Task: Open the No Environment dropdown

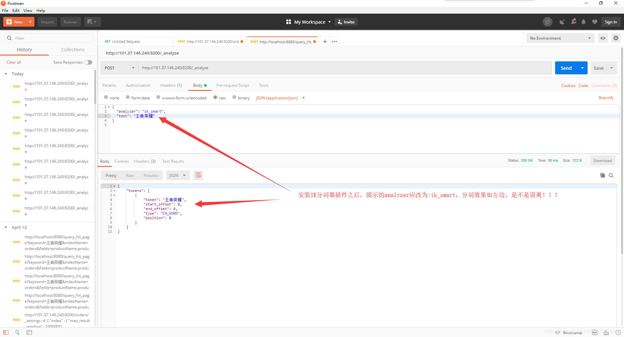Action: (560, 38)
